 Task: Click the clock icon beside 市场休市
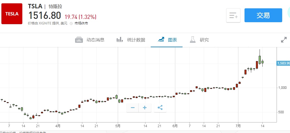71,24
